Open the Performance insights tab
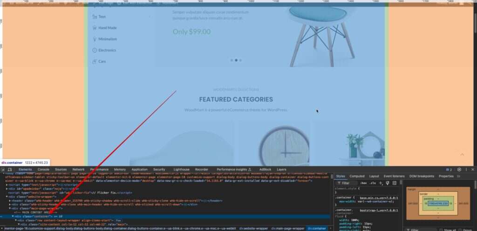 tap(234, 169)
